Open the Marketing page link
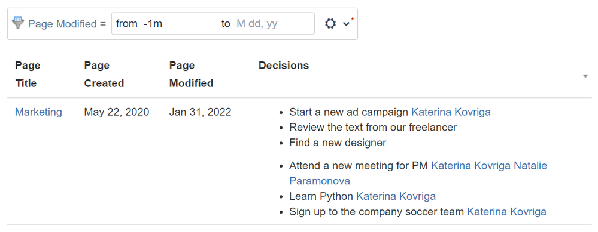598x232 pixels. point(38,112)
